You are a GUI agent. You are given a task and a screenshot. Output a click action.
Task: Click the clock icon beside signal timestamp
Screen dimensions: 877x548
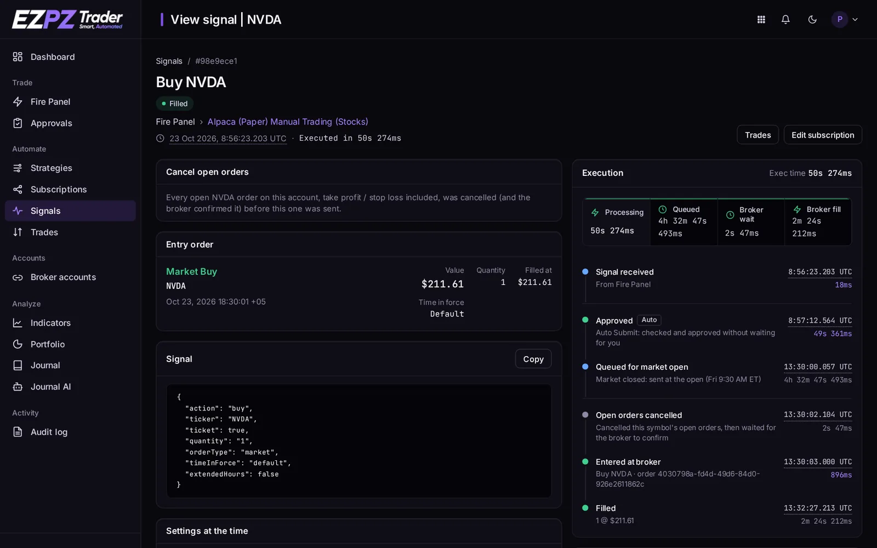click(x=160, y=139)
